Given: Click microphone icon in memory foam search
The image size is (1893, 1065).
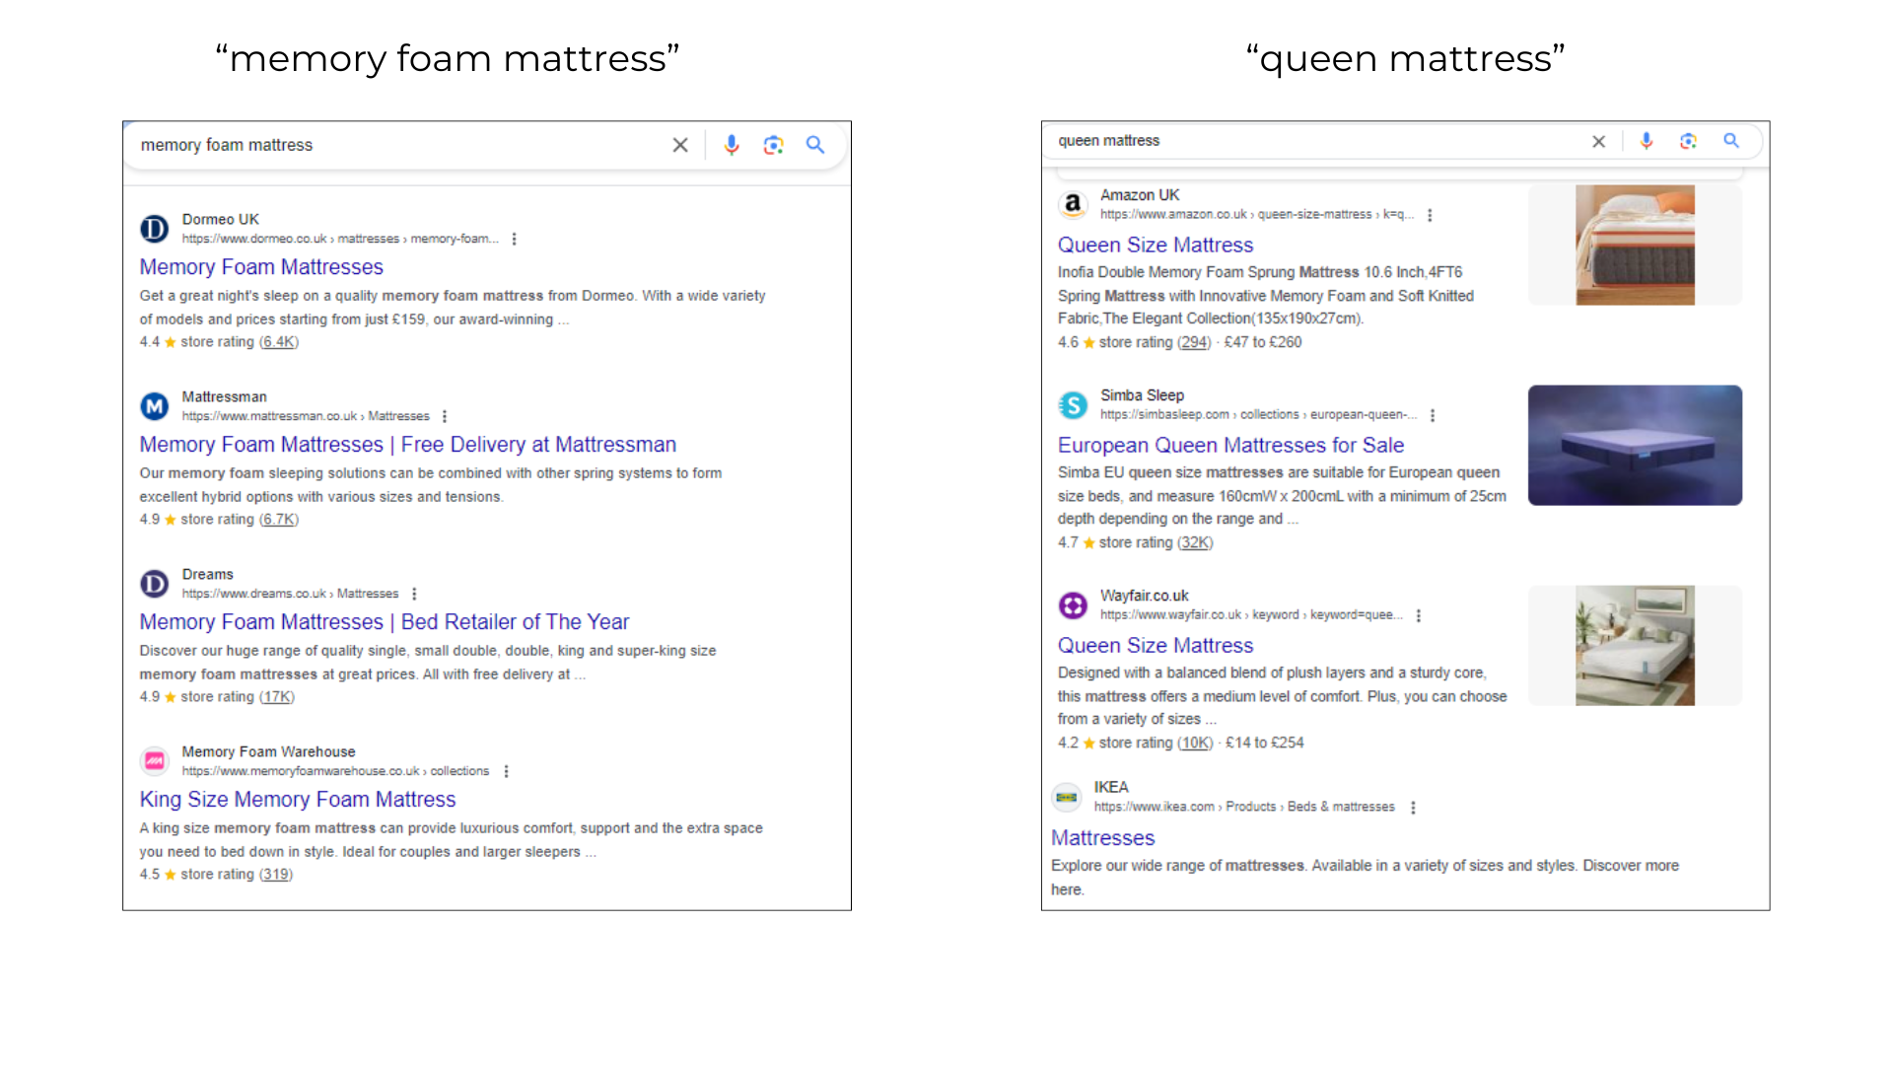Looking at the screenshot, I should coord(731,145).
